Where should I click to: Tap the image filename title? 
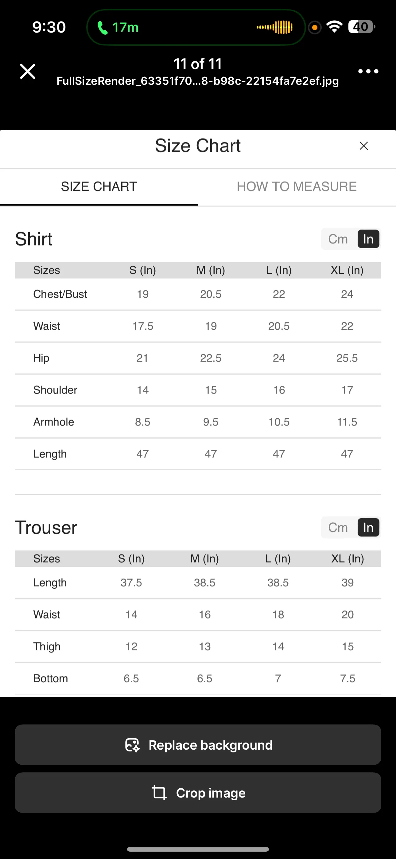tap(198, 81)
